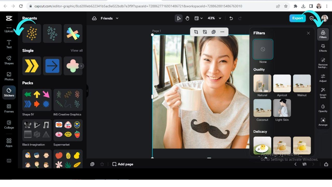The height and width of the screenshot is (187, 332).
Task: Open the canvas layout resize dropdown
Action: pyautogui.click(x=198, y=18)
